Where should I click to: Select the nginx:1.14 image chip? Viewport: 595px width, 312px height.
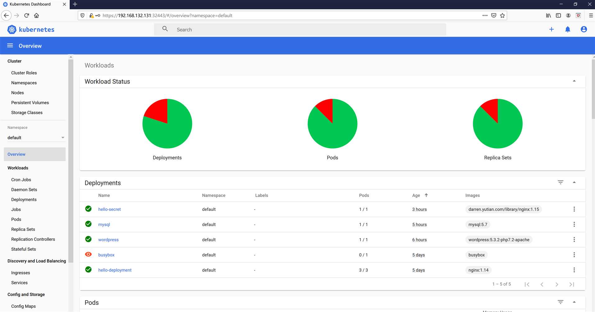(x=478, y=270)
